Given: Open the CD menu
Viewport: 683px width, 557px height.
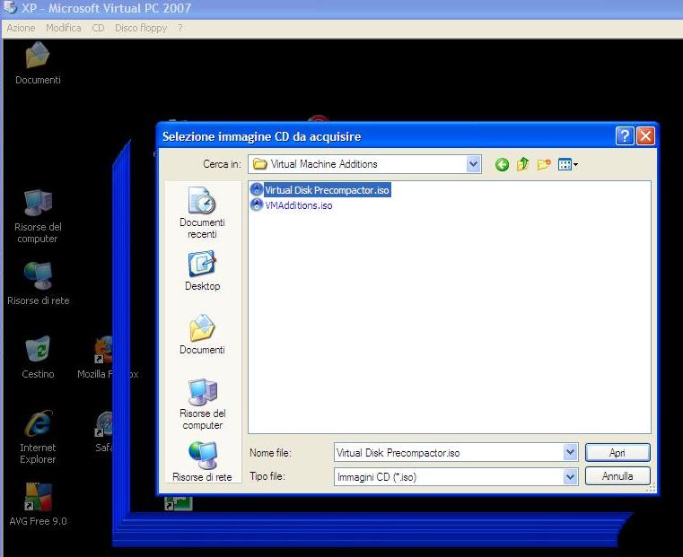Looking at the screenshot, I should [98, 28].
